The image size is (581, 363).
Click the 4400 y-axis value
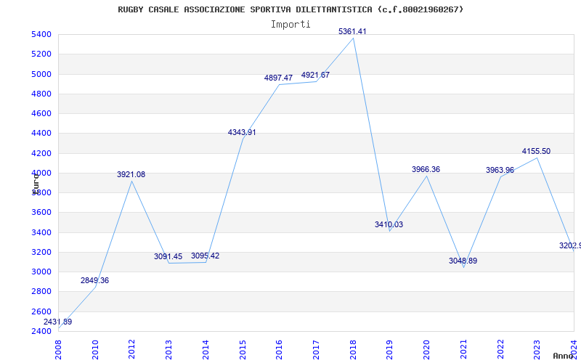point(41,134)
